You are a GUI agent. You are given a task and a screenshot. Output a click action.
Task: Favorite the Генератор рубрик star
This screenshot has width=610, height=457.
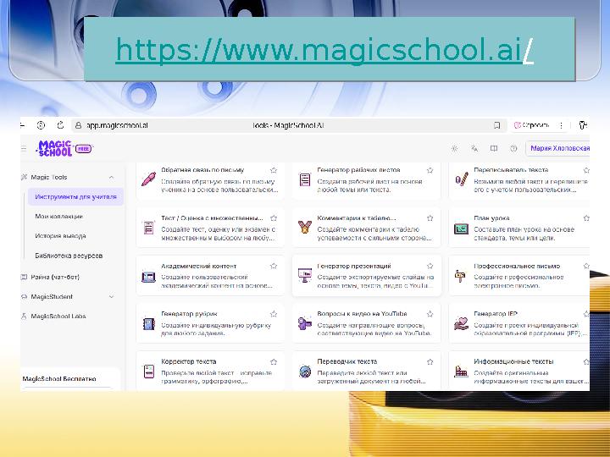point(274,314)
